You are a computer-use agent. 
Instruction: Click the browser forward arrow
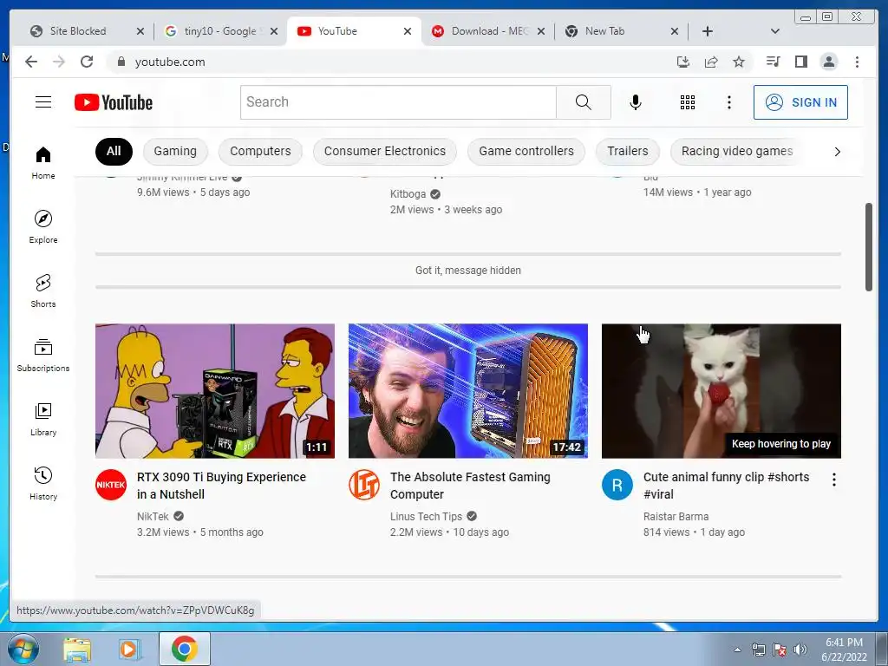59,62
